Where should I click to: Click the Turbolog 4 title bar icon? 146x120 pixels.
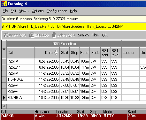coord(4,4)
